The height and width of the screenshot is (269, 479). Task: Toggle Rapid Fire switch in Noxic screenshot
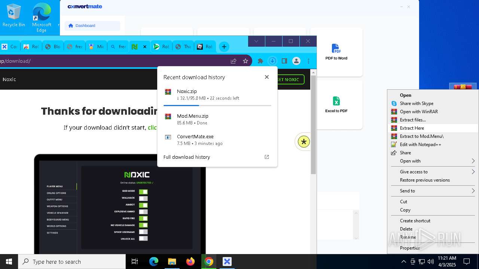pyautogui.click(x=143, y=218)
